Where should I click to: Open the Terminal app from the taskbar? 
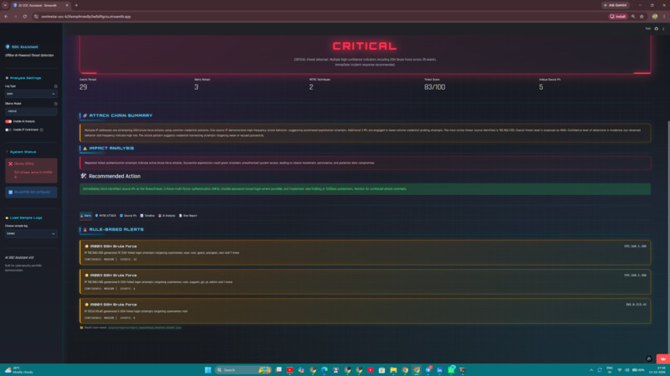pyautogui.click(x=462, y=370)
